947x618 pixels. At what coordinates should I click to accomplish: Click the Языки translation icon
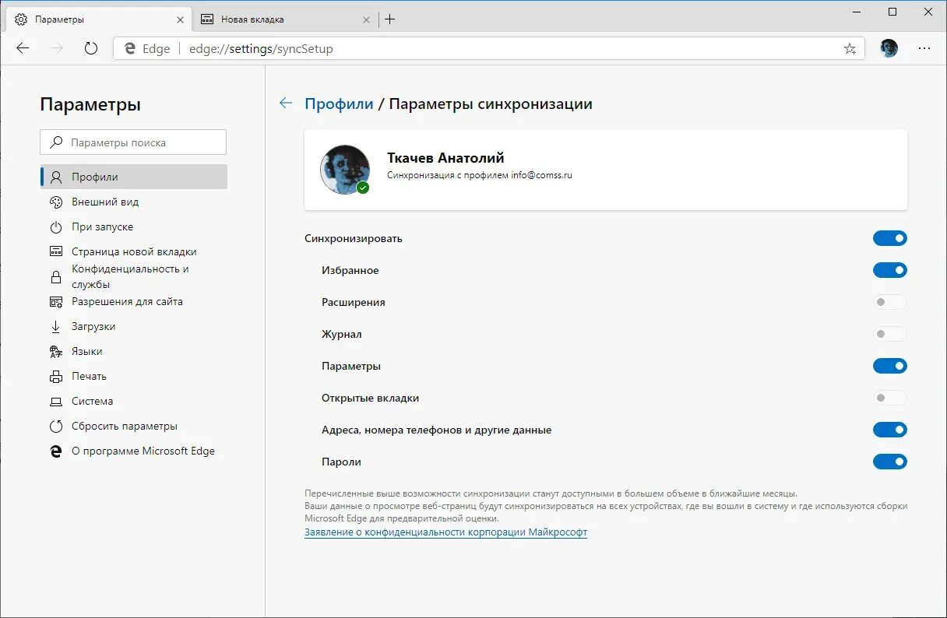click(x=55, y=351)
